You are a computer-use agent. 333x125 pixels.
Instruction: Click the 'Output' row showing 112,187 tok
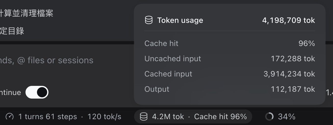pos(230,89)
